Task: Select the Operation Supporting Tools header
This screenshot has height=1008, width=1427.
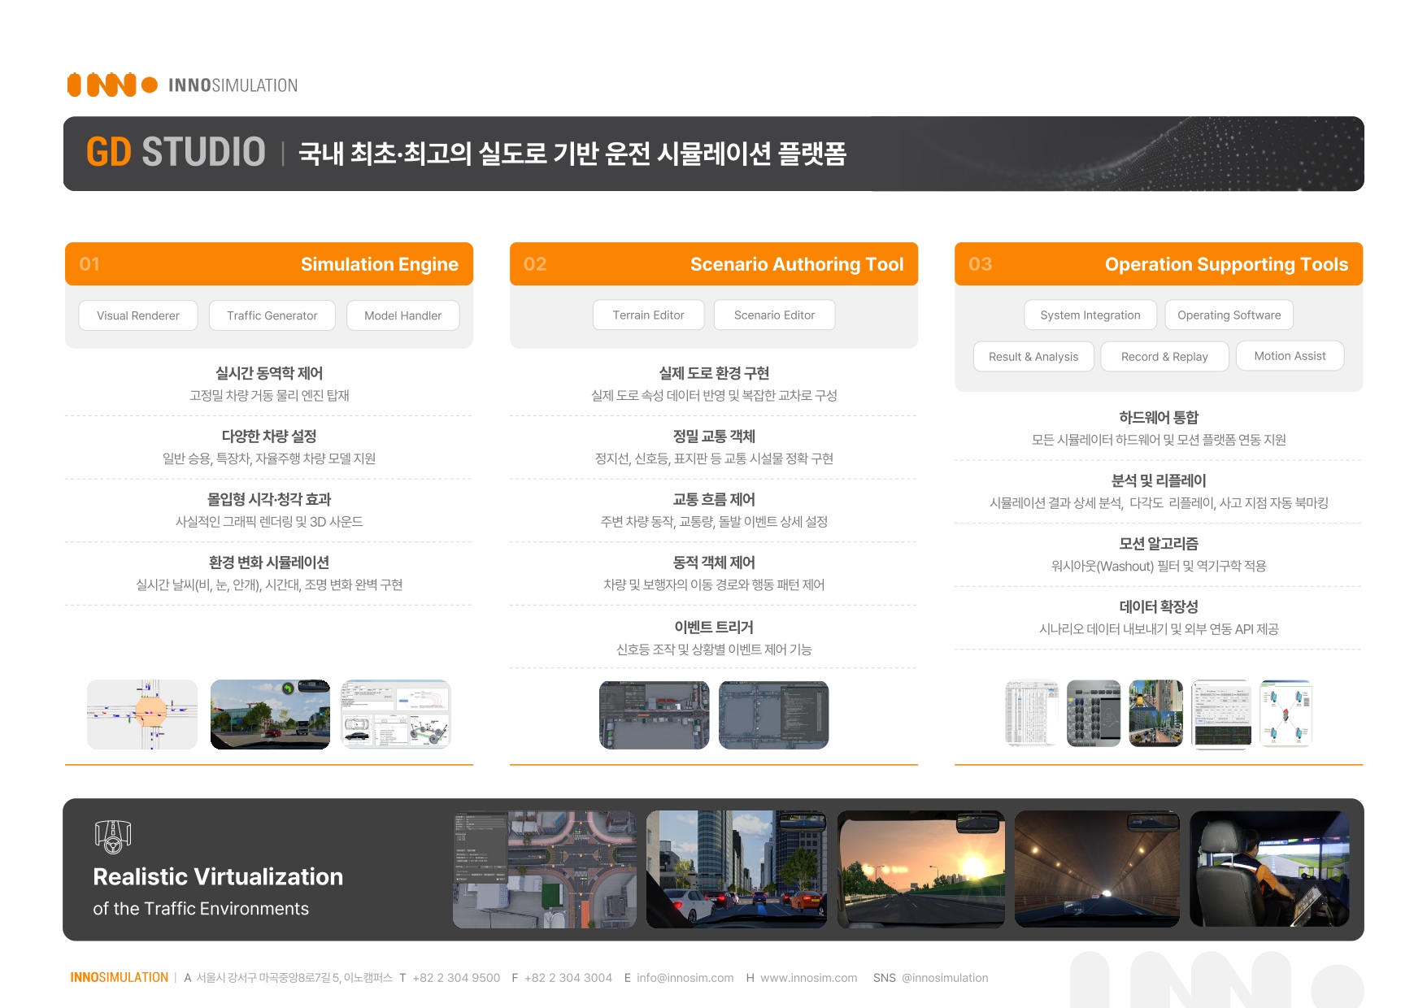Action: [x=1159, y=264]
